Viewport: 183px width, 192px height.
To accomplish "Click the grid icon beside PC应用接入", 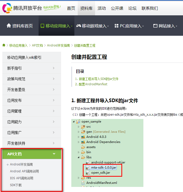I will pos(117,26).
